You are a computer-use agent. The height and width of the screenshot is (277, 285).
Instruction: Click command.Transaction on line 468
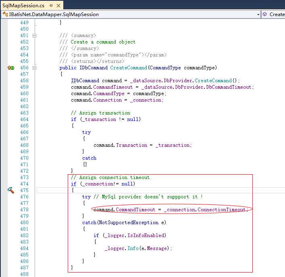(120, 145)
